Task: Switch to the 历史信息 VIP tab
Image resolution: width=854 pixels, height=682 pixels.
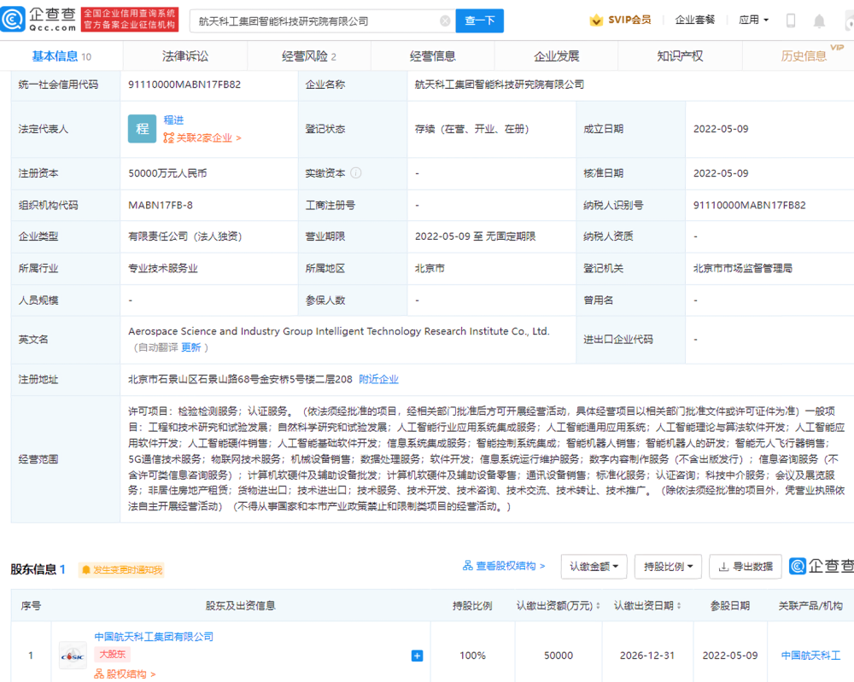Action: click(804, 56)
